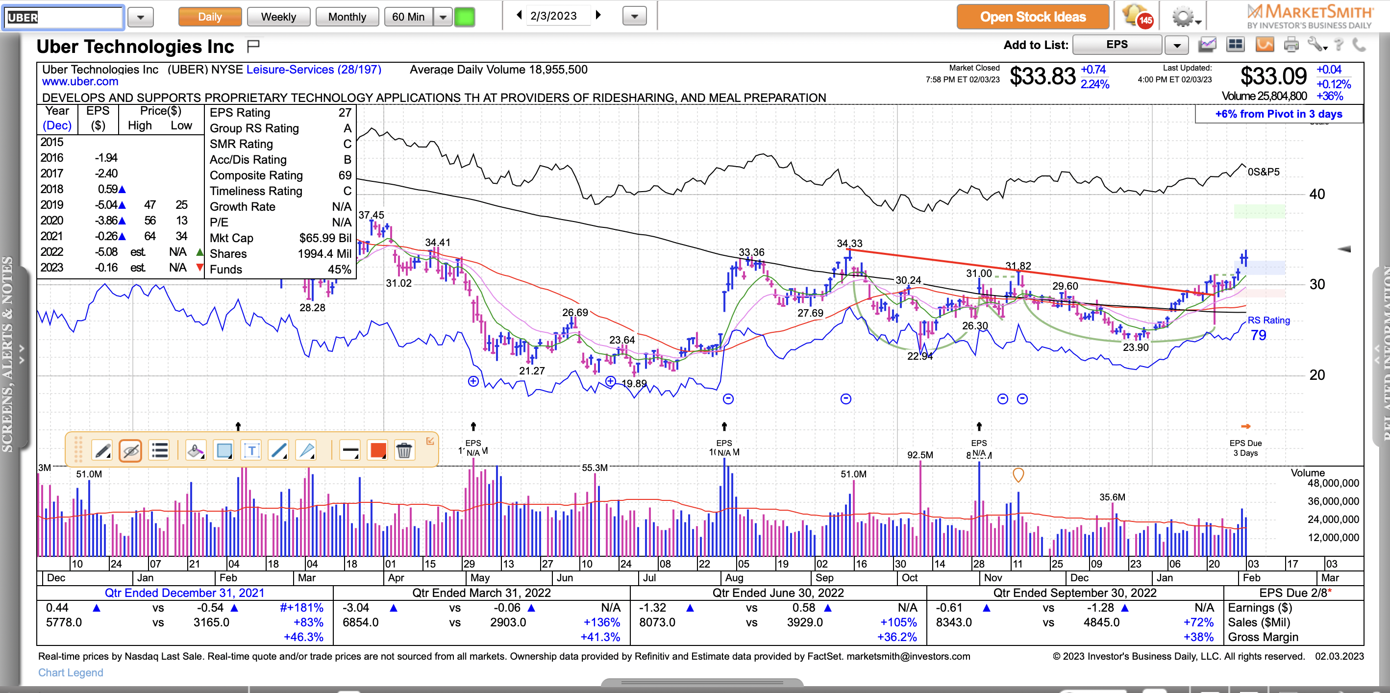
Task: Open the Leisure-Services (28/197) group link
Action: 314,70
